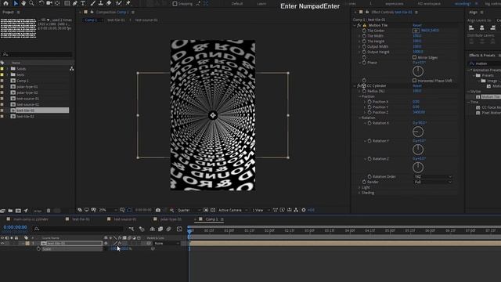Open layer parent None dropdown
Image resolution: width=501 pixels, height=282 pixels.
(x=167, y=244)
